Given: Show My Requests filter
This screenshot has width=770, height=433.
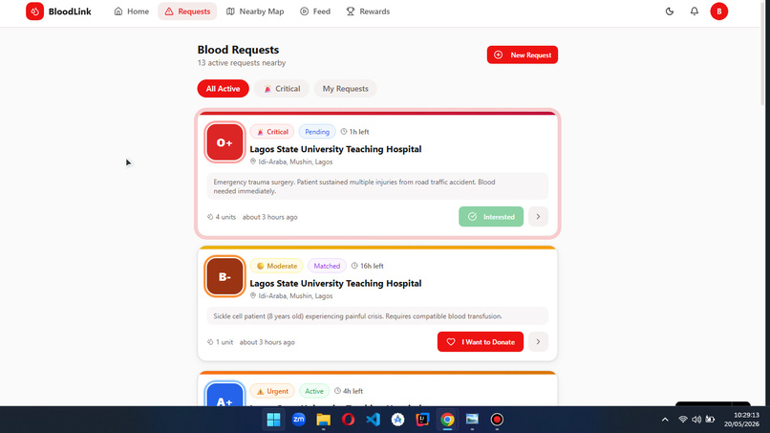Looking at the screenshot, I should (x=345, y=89).
